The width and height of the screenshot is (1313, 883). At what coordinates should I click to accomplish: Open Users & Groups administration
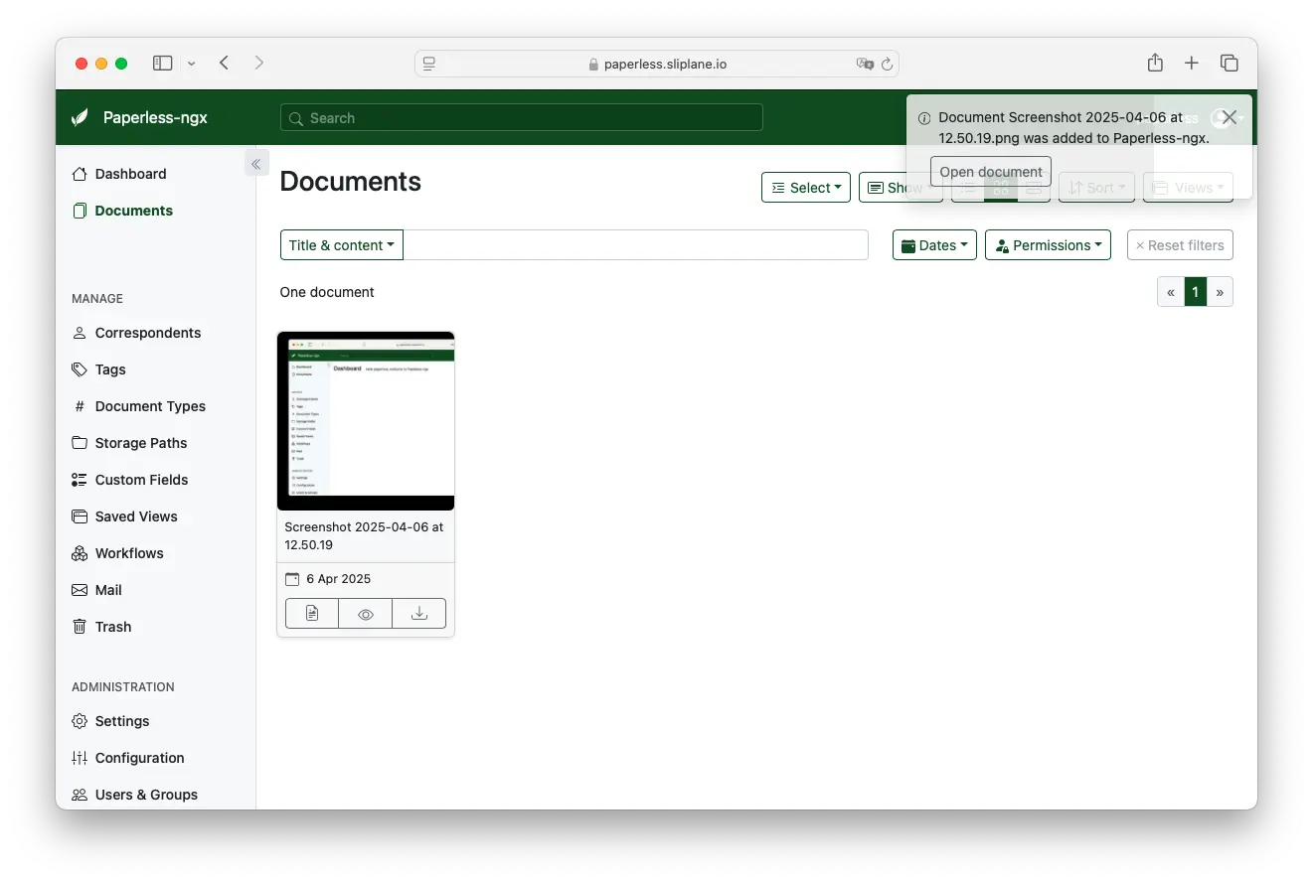pyautogui.click(x=145, y=794)
